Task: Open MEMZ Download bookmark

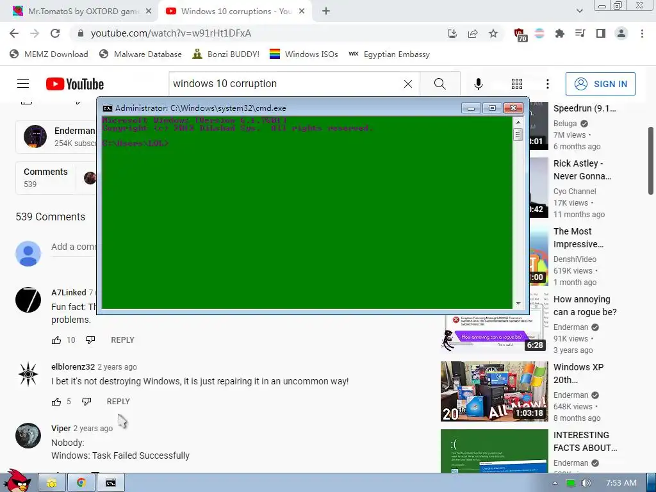Action: click(49, 54)
